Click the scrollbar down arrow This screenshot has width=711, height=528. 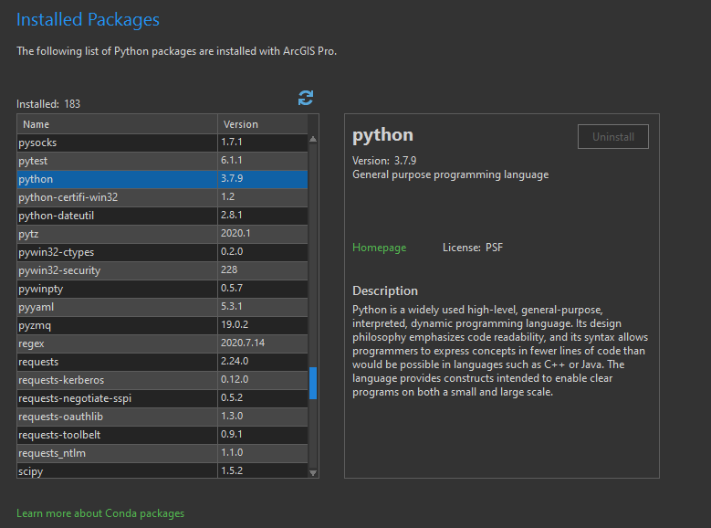coord(313,472)
